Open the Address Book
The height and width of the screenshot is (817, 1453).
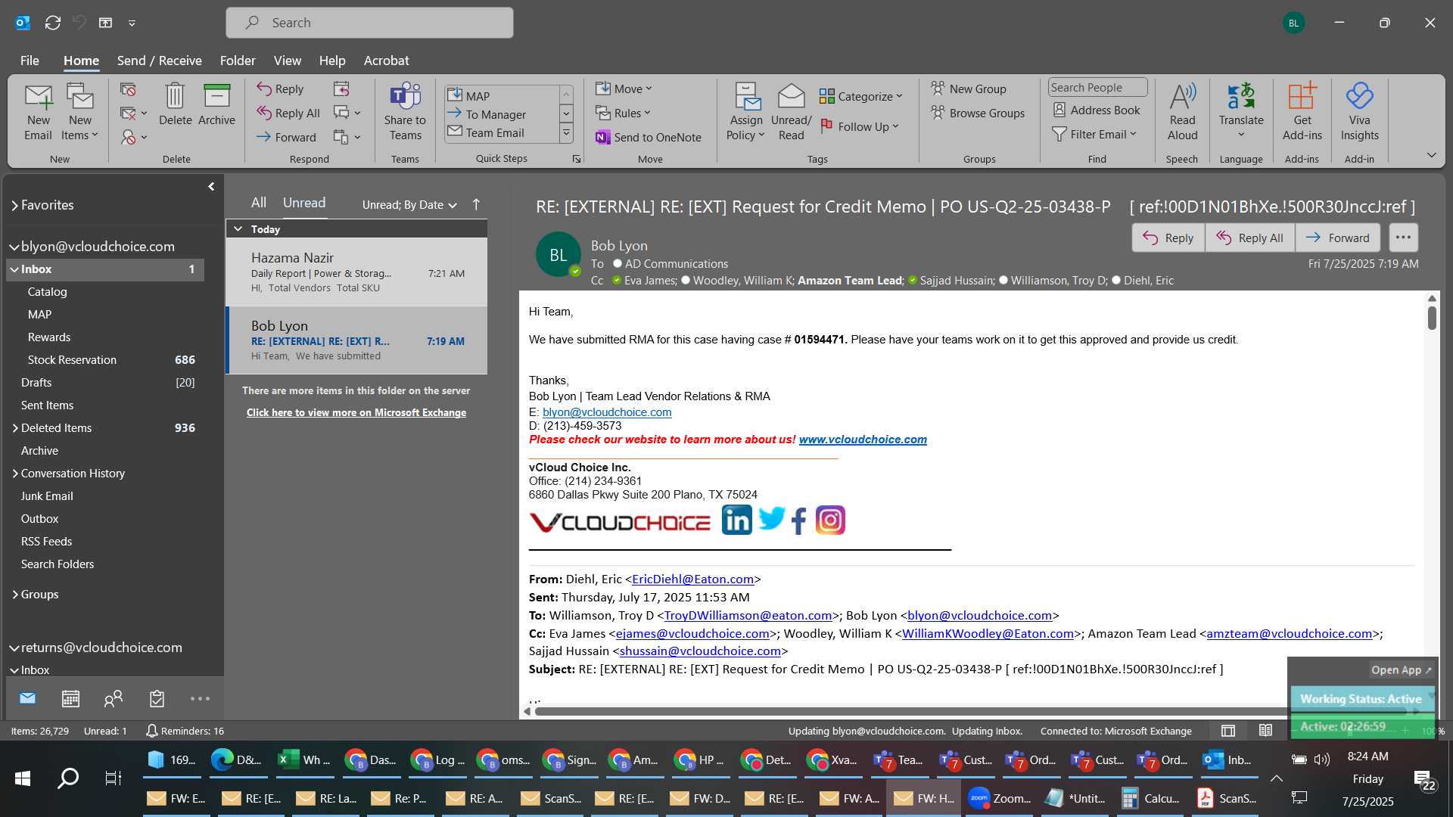[x=1096, y=110]
